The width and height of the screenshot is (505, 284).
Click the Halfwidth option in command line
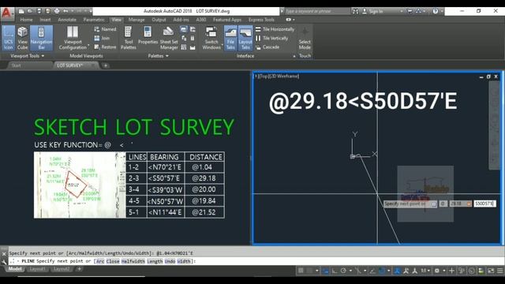click(133, 261)
